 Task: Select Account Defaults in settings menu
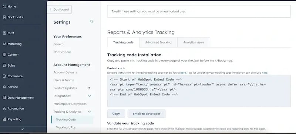[x=65, y=73]
